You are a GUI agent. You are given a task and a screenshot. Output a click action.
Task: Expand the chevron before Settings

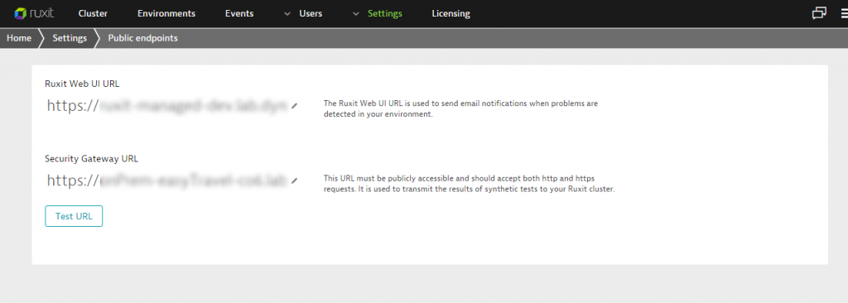click(356, 14)
